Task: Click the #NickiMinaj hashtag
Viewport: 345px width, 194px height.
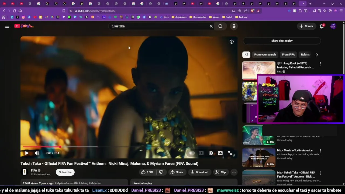Action: coord(81,183)
